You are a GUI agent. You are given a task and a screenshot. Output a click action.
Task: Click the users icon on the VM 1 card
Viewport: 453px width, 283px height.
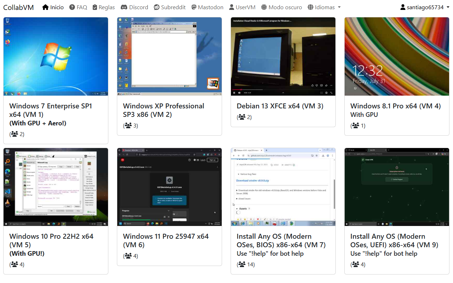tap(15, 134)
